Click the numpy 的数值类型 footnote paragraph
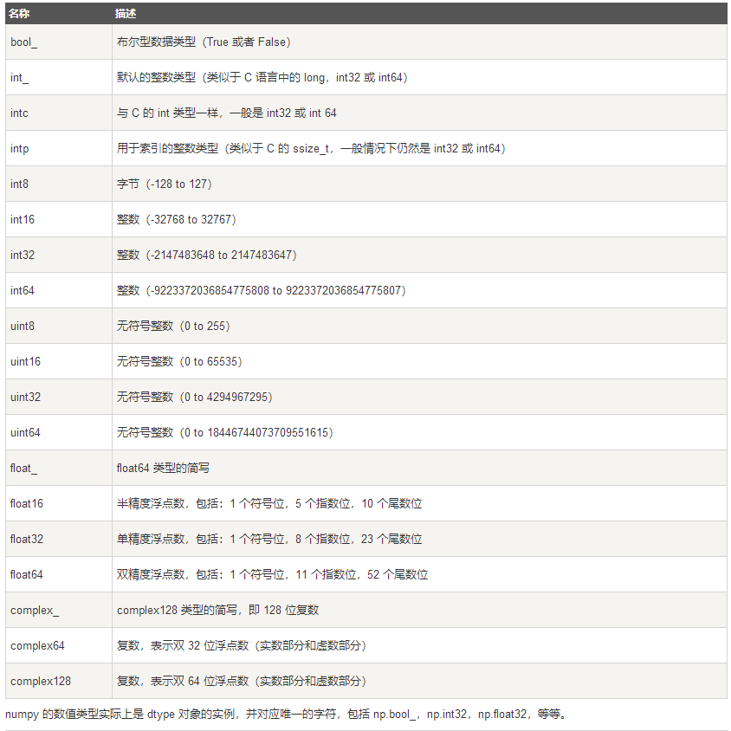This screenshot has width=731, height=731. coord(288,714)
